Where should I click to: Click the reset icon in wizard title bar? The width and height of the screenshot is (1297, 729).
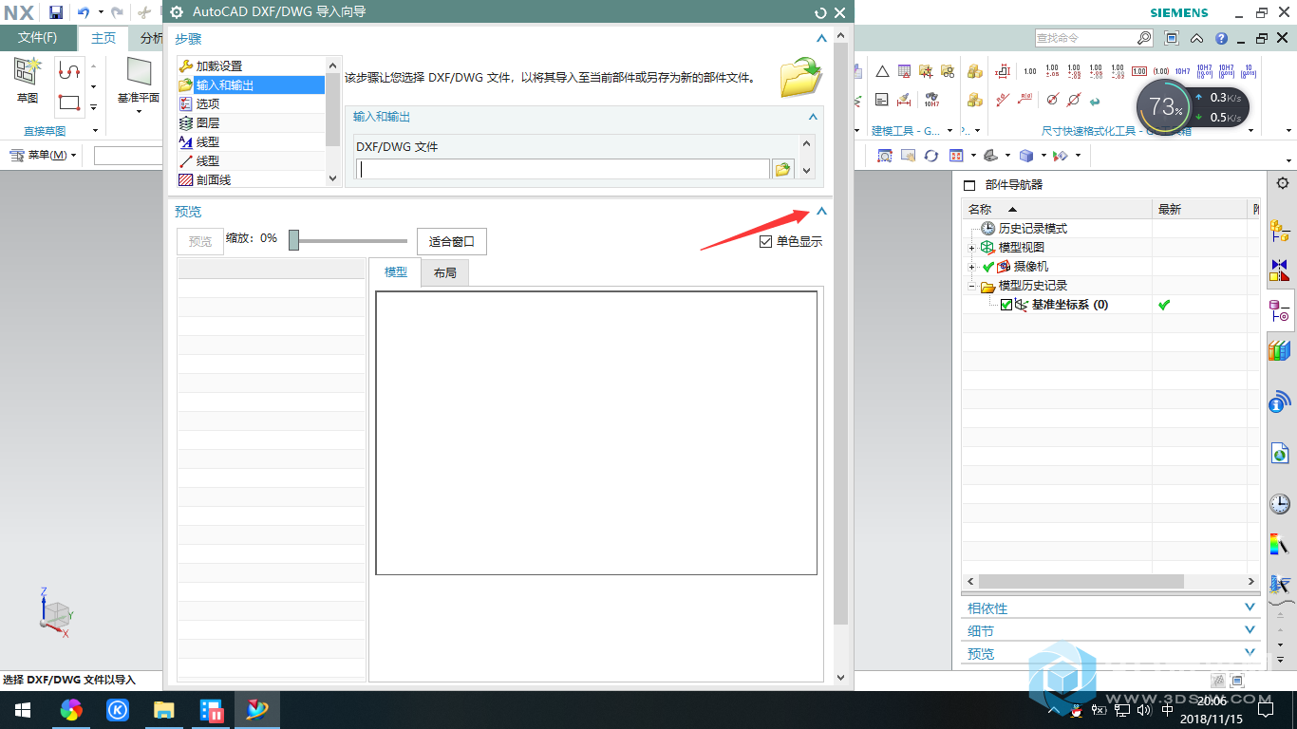click(x=821, y=12)
